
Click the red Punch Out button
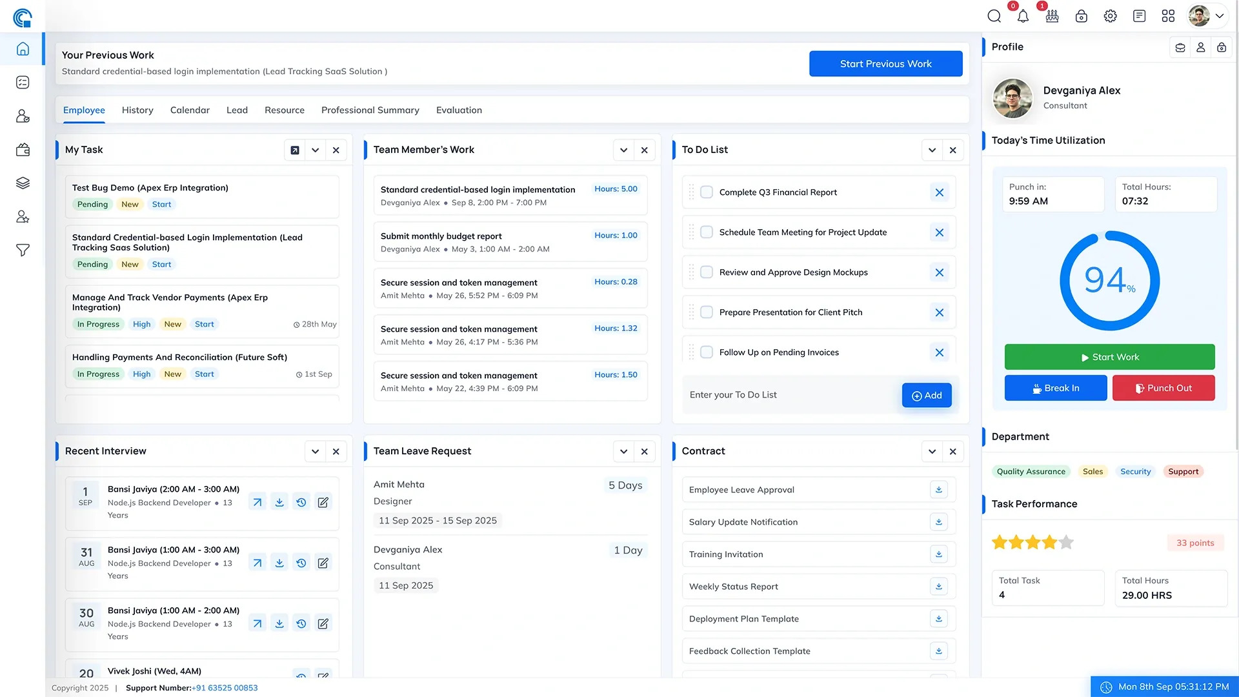tap(1163, 388)
